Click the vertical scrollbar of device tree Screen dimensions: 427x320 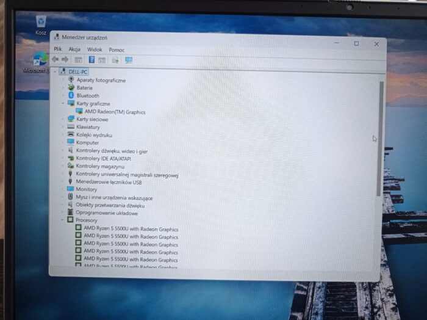coord(381,139)
